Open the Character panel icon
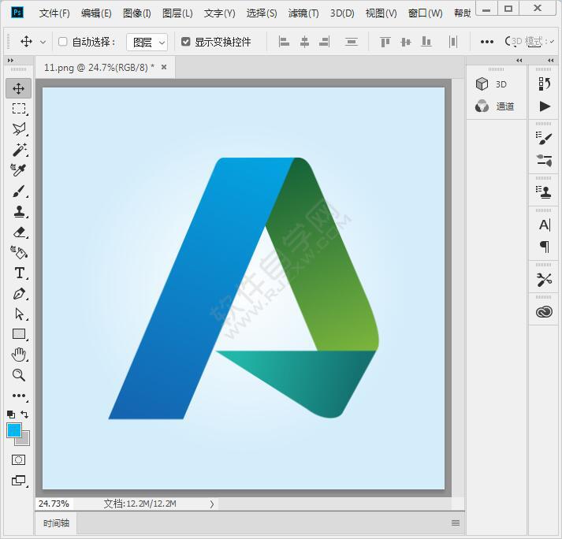Viewport: 562px width, 539px height. tap(544, 225)
